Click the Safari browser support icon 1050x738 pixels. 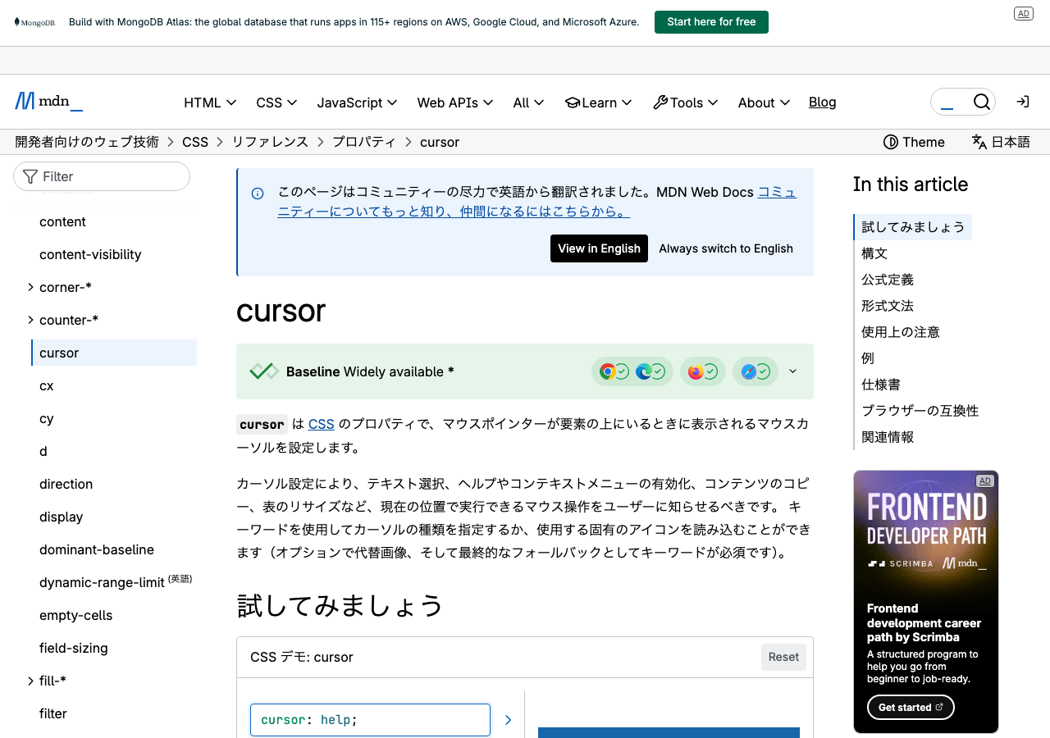coord(748,371)
